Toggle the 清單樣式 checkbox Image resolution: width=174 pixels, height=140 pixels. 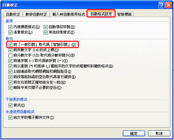[x=10, y=33]
